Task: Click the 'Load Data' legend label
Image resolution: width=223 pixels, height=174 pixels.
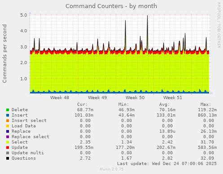Action: [24, 126]
